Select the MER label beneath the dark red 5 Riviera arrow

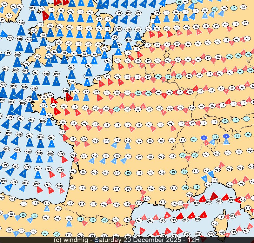pyautogui.click(x=208, y=202)
